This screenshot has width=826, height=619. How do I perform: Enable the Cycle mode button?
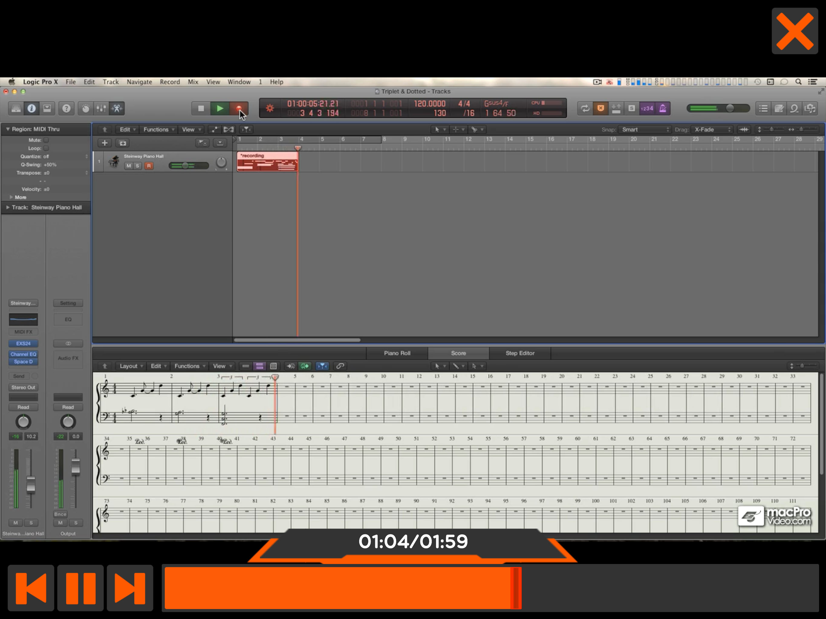585,108
